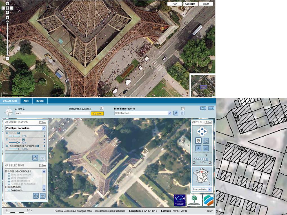Click the Google overview minimap thumbnail

click(x=203, y=86)
